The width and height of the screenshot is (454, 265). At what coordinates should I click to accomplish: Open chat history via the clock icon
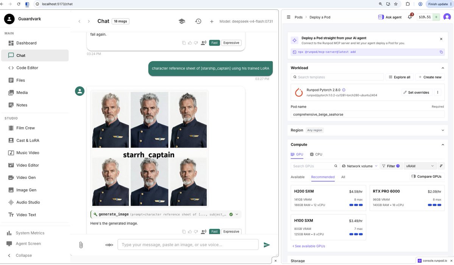(198, 22)
